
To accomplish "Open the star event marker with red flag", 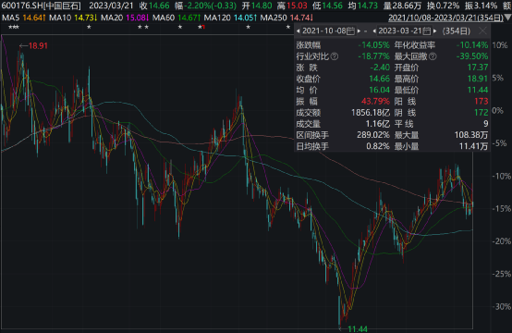I will coord(201,27).
